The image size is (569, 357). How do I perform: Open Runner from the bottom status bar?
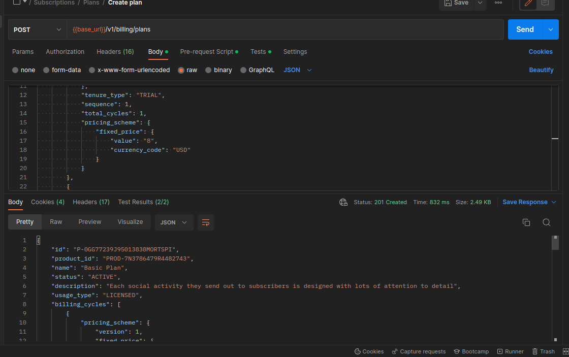point(510,351)
